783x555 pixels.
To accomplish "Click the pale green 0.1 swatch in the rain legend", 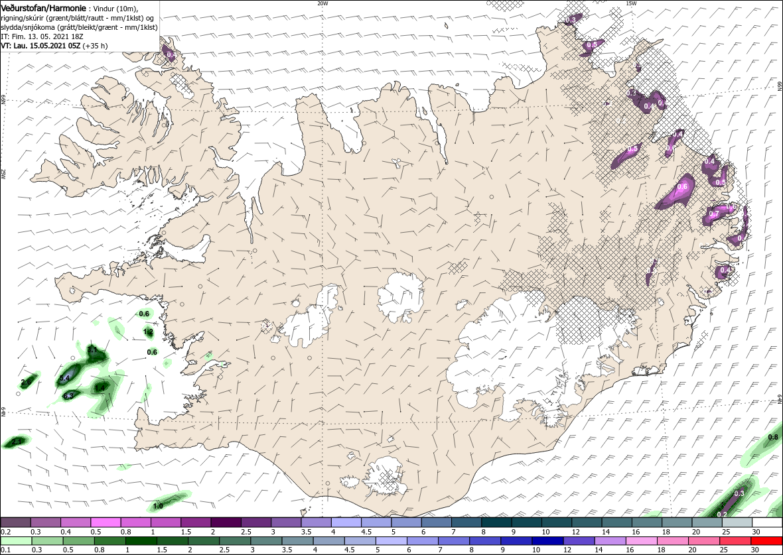I will [x=17, y=541].
